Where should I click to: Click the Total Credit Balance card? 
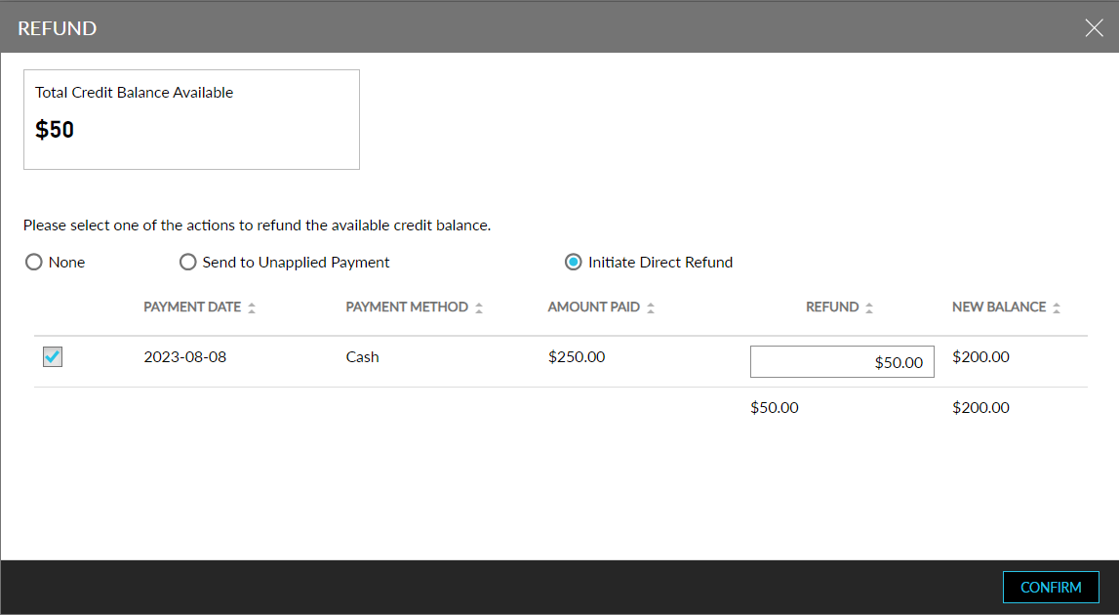[191, 119]
